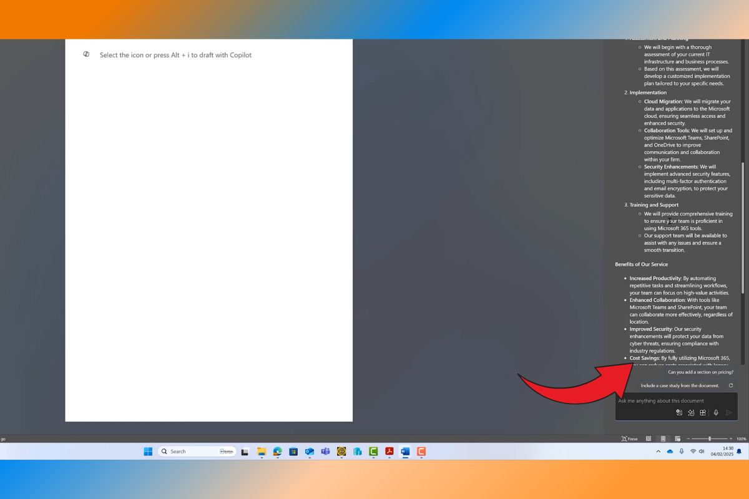Click the Copilot pane vertical scrollbar
Image resolution: width=749 pixels, height=499 pixels.
(743, 228)
